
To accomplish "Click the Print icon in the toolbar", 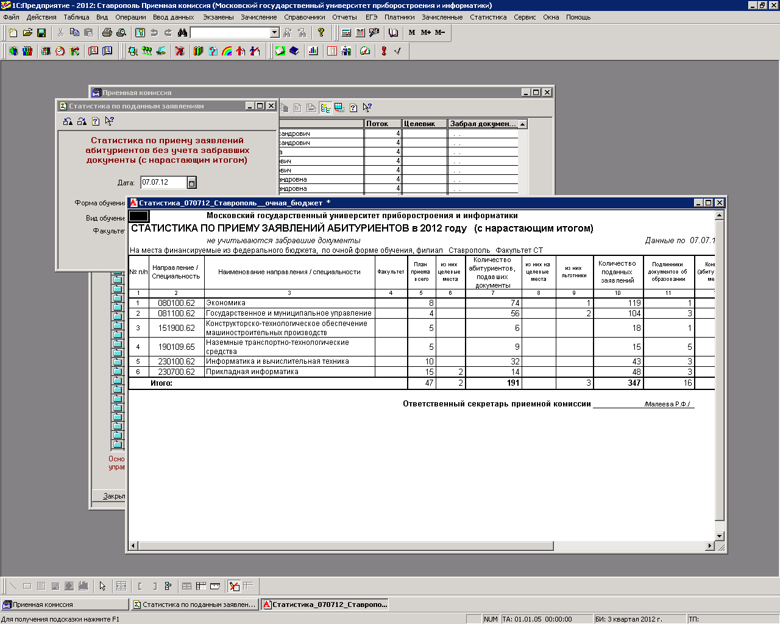I will 107,32.
